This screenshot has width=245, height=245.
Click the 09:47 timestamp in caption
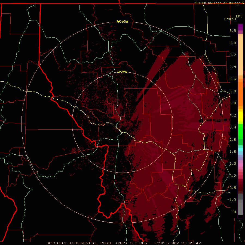(195, 243)
